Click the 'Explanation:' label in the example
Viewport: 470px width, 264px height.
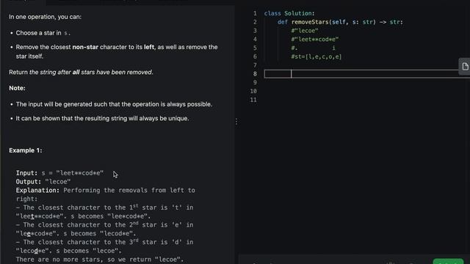coord(37,191)
